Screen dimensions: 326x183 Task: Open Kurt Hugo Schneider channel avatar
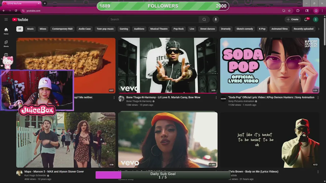tap(19, 173)
